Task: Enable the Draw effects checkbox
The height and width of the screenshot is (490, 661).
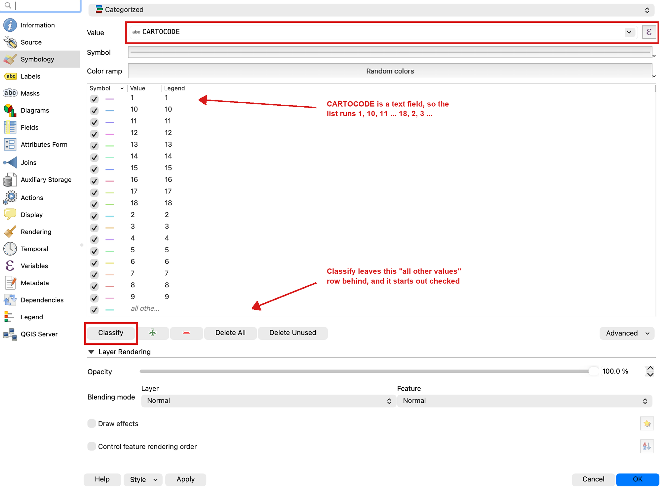Action: pos(92,423)
